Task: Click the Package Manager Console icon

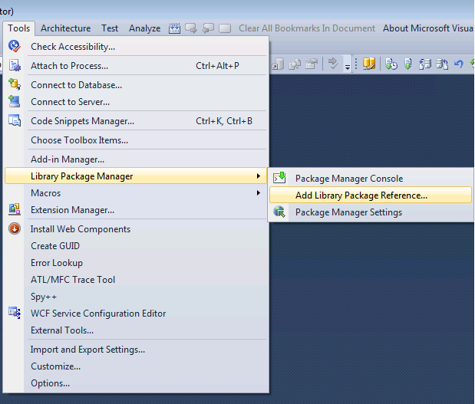Action: pyautogui.click(x=280, y=178)
